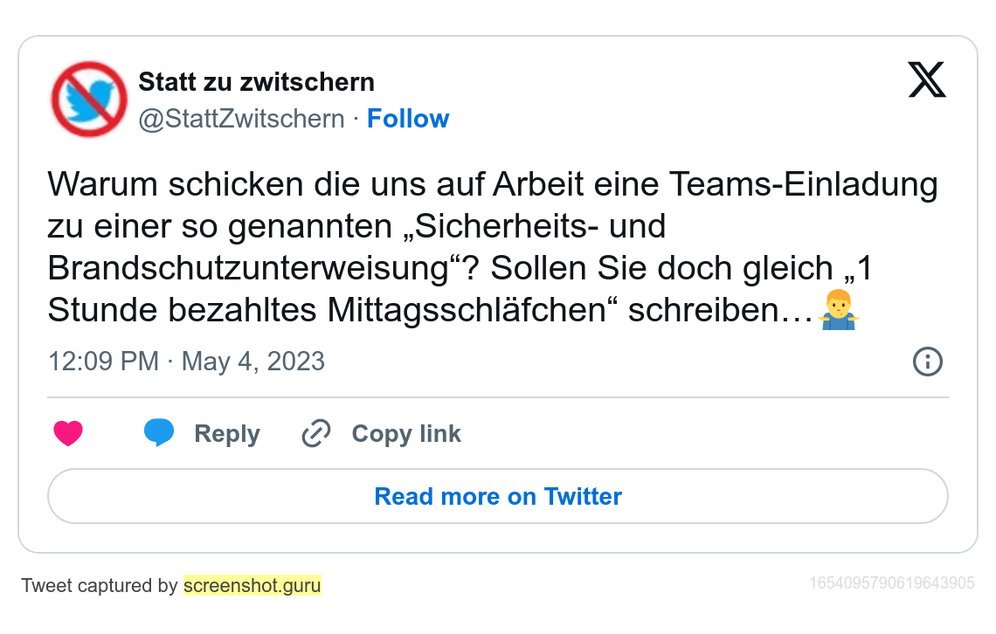Visit the highlighted screenshot.guru link
The height and width of the screenshot is (634, 996).
coord(252,585)
